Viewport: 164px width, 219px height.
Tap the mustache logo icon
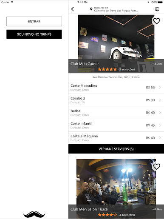pos(34,214)
